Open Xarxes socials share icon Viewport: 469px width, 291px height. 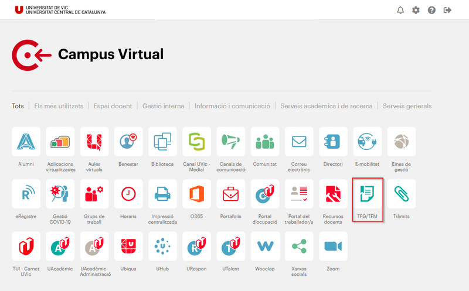coord(299,246)
